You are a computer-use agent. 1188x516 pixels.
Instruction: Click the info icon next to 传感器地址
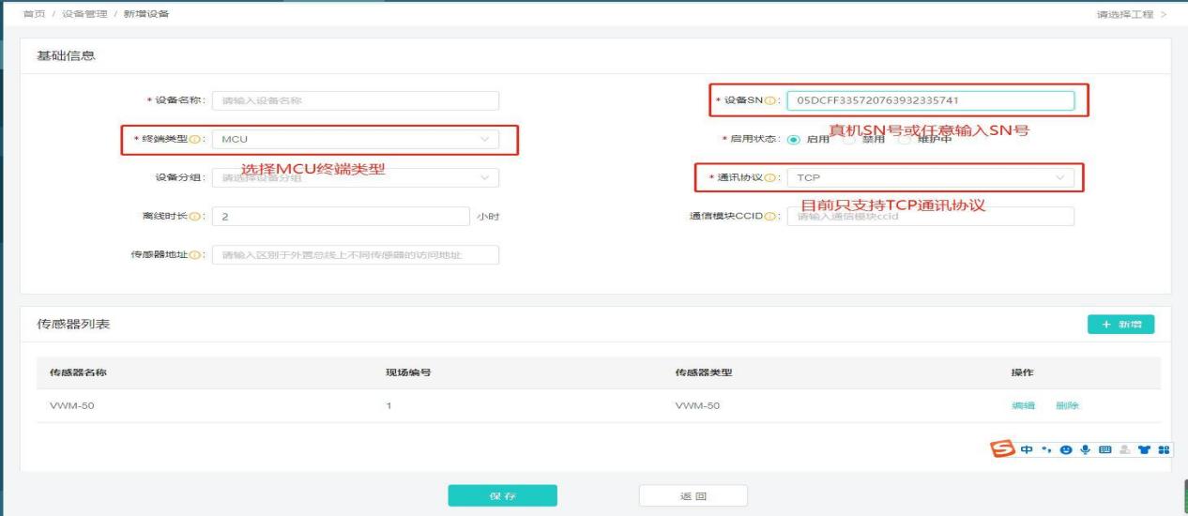(201, 255)
